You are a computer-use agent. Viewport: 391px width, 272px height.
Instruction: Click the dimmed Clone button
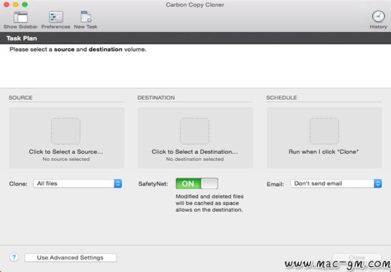point(357,257)
